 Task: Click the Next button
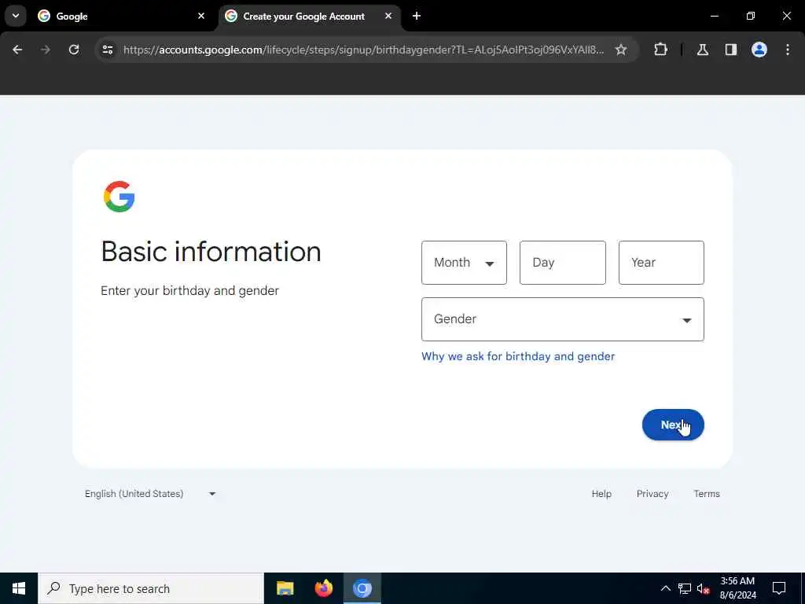673,425
